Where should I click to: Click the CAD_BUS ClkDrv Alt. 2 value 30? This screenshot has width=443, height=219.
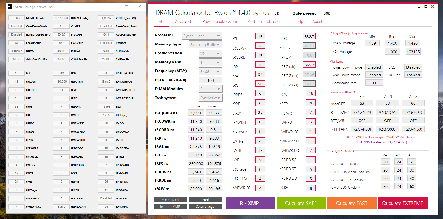tap(412, 162)
